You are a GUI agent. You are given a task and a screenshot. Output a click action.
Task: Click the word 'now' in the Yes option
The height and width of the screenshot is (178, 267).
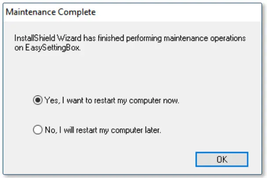(172, 100)
